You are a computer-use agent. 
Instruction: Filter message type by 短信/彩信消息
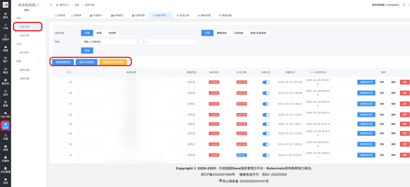(258, 33)
